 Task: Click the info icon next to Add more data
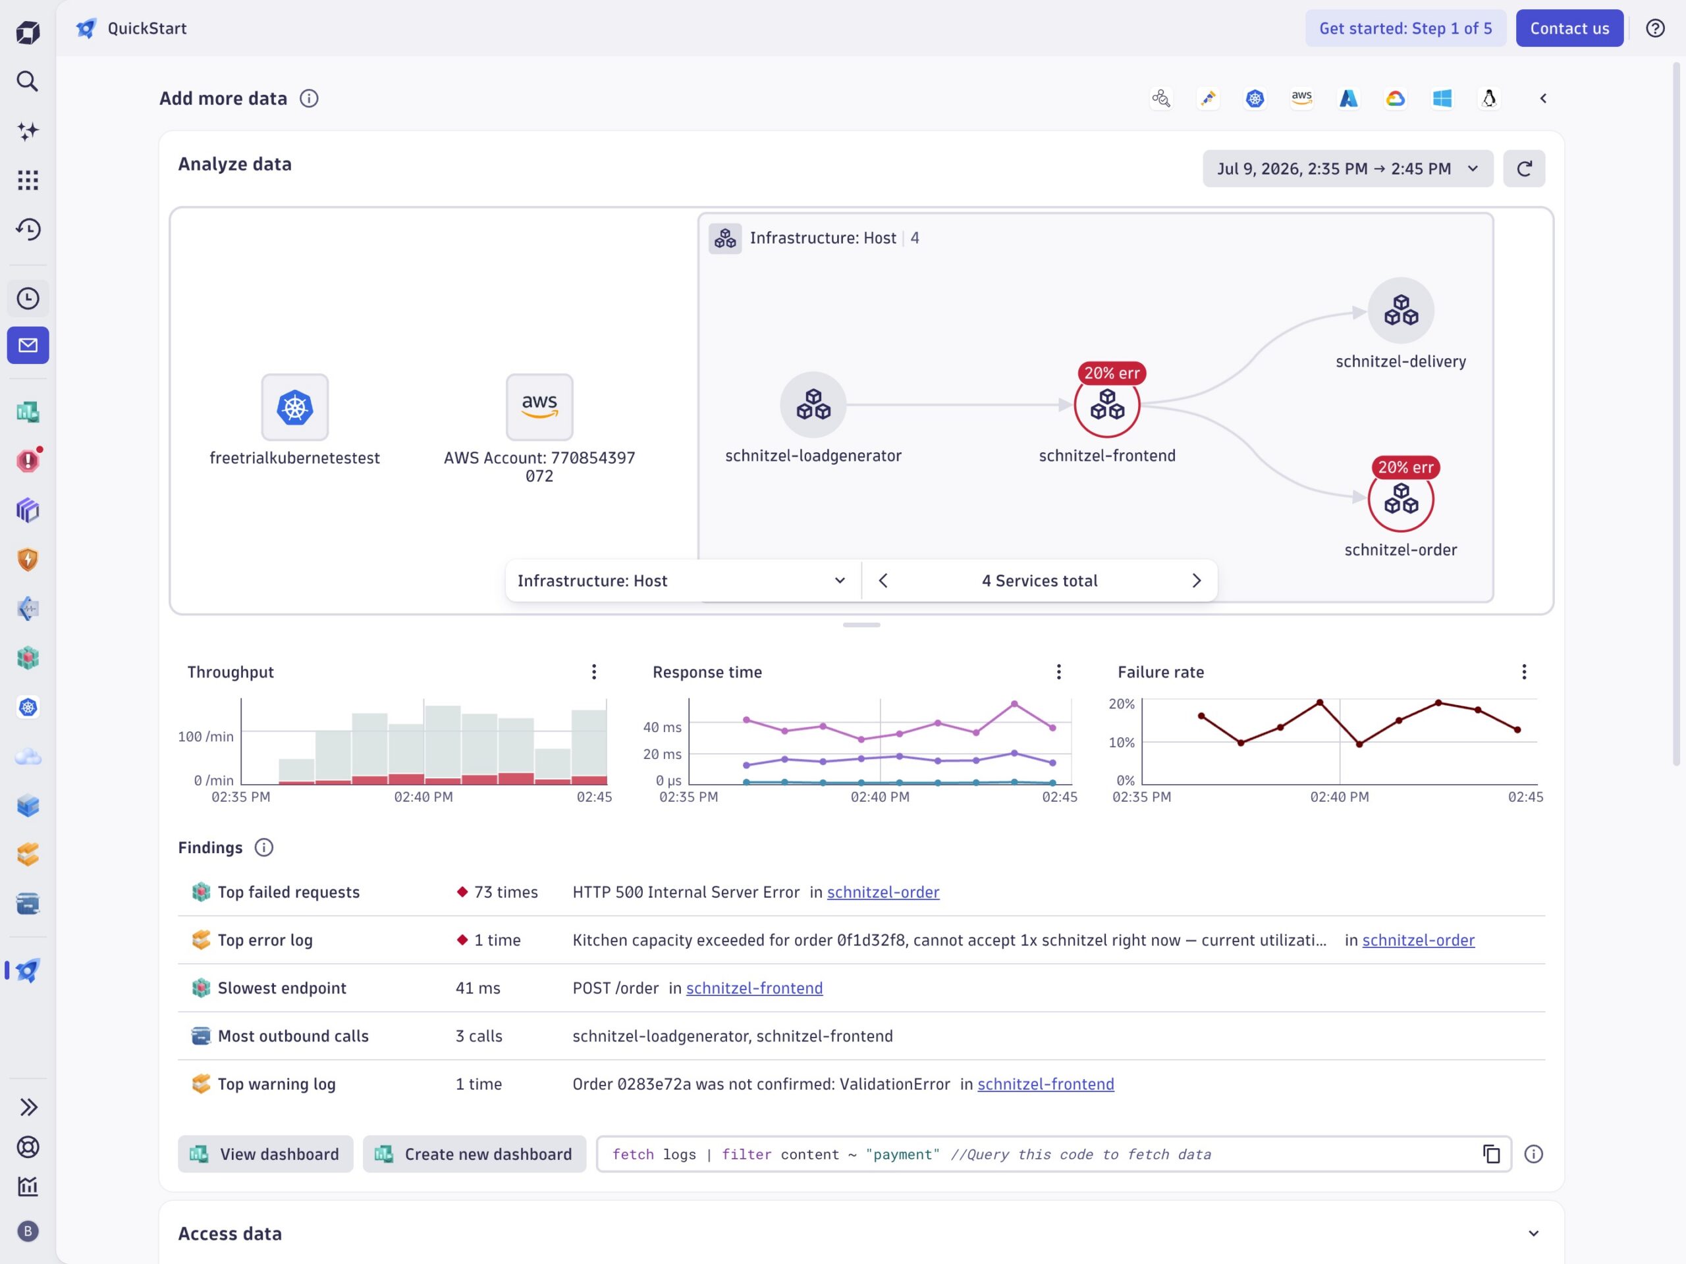309,98
